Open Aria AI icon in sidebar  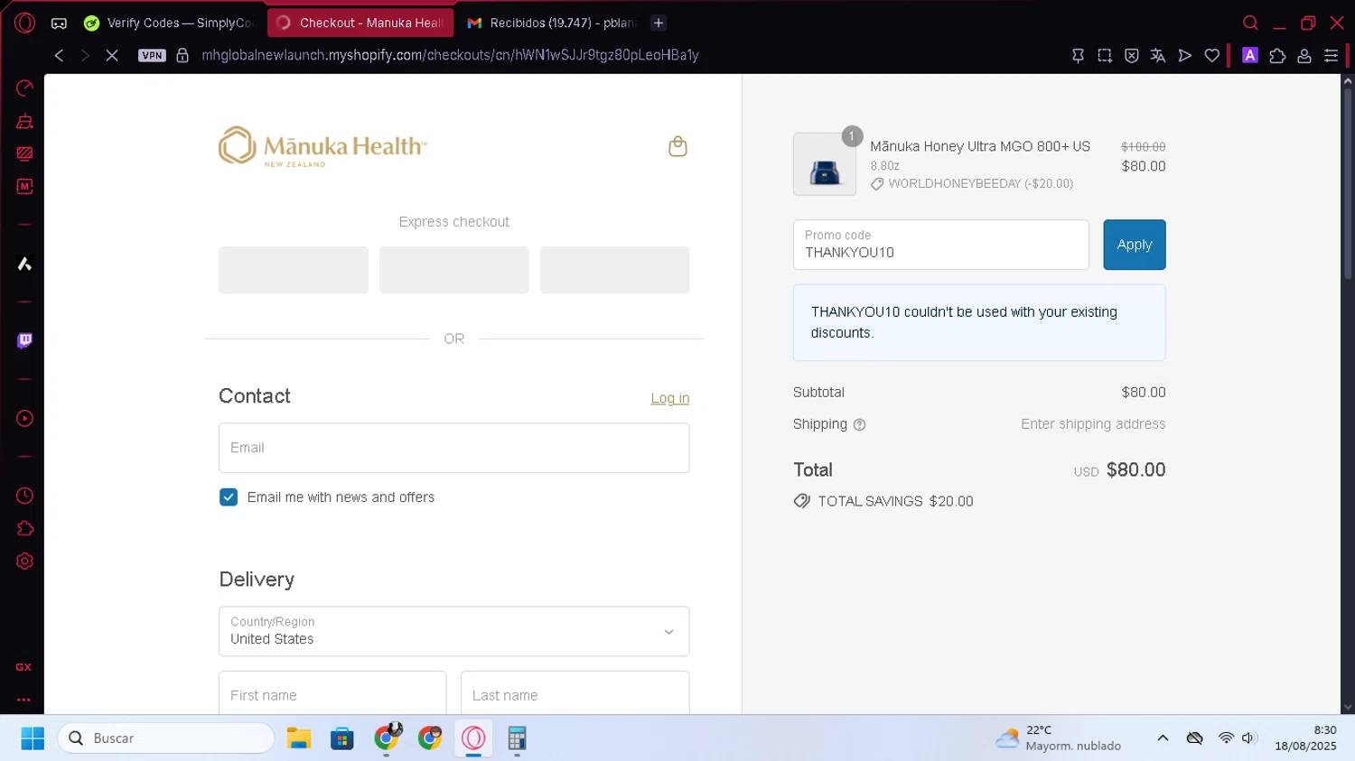24,264
